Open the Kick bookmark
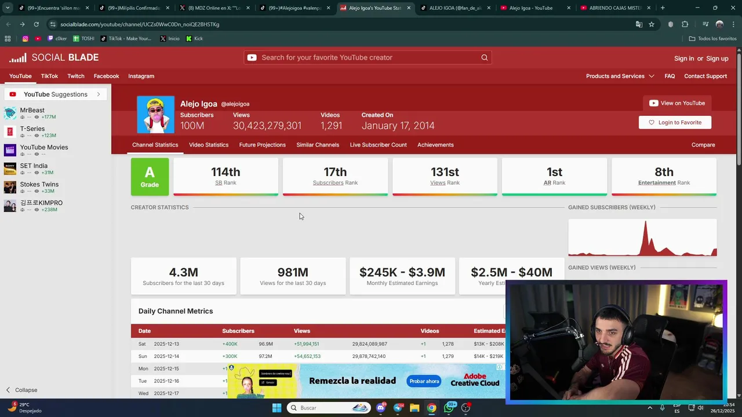Viewport: 742px width, 417px height. click(x=195, y=39)
